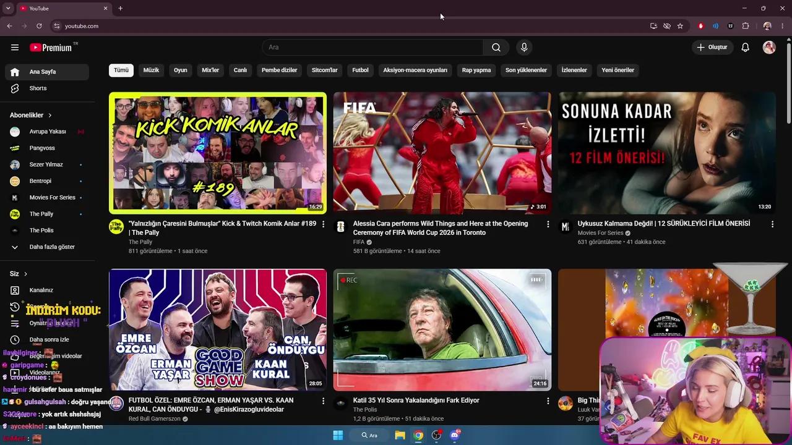Click The Polis channel name under video
792x445 pixels.
(x=365, y=410)
